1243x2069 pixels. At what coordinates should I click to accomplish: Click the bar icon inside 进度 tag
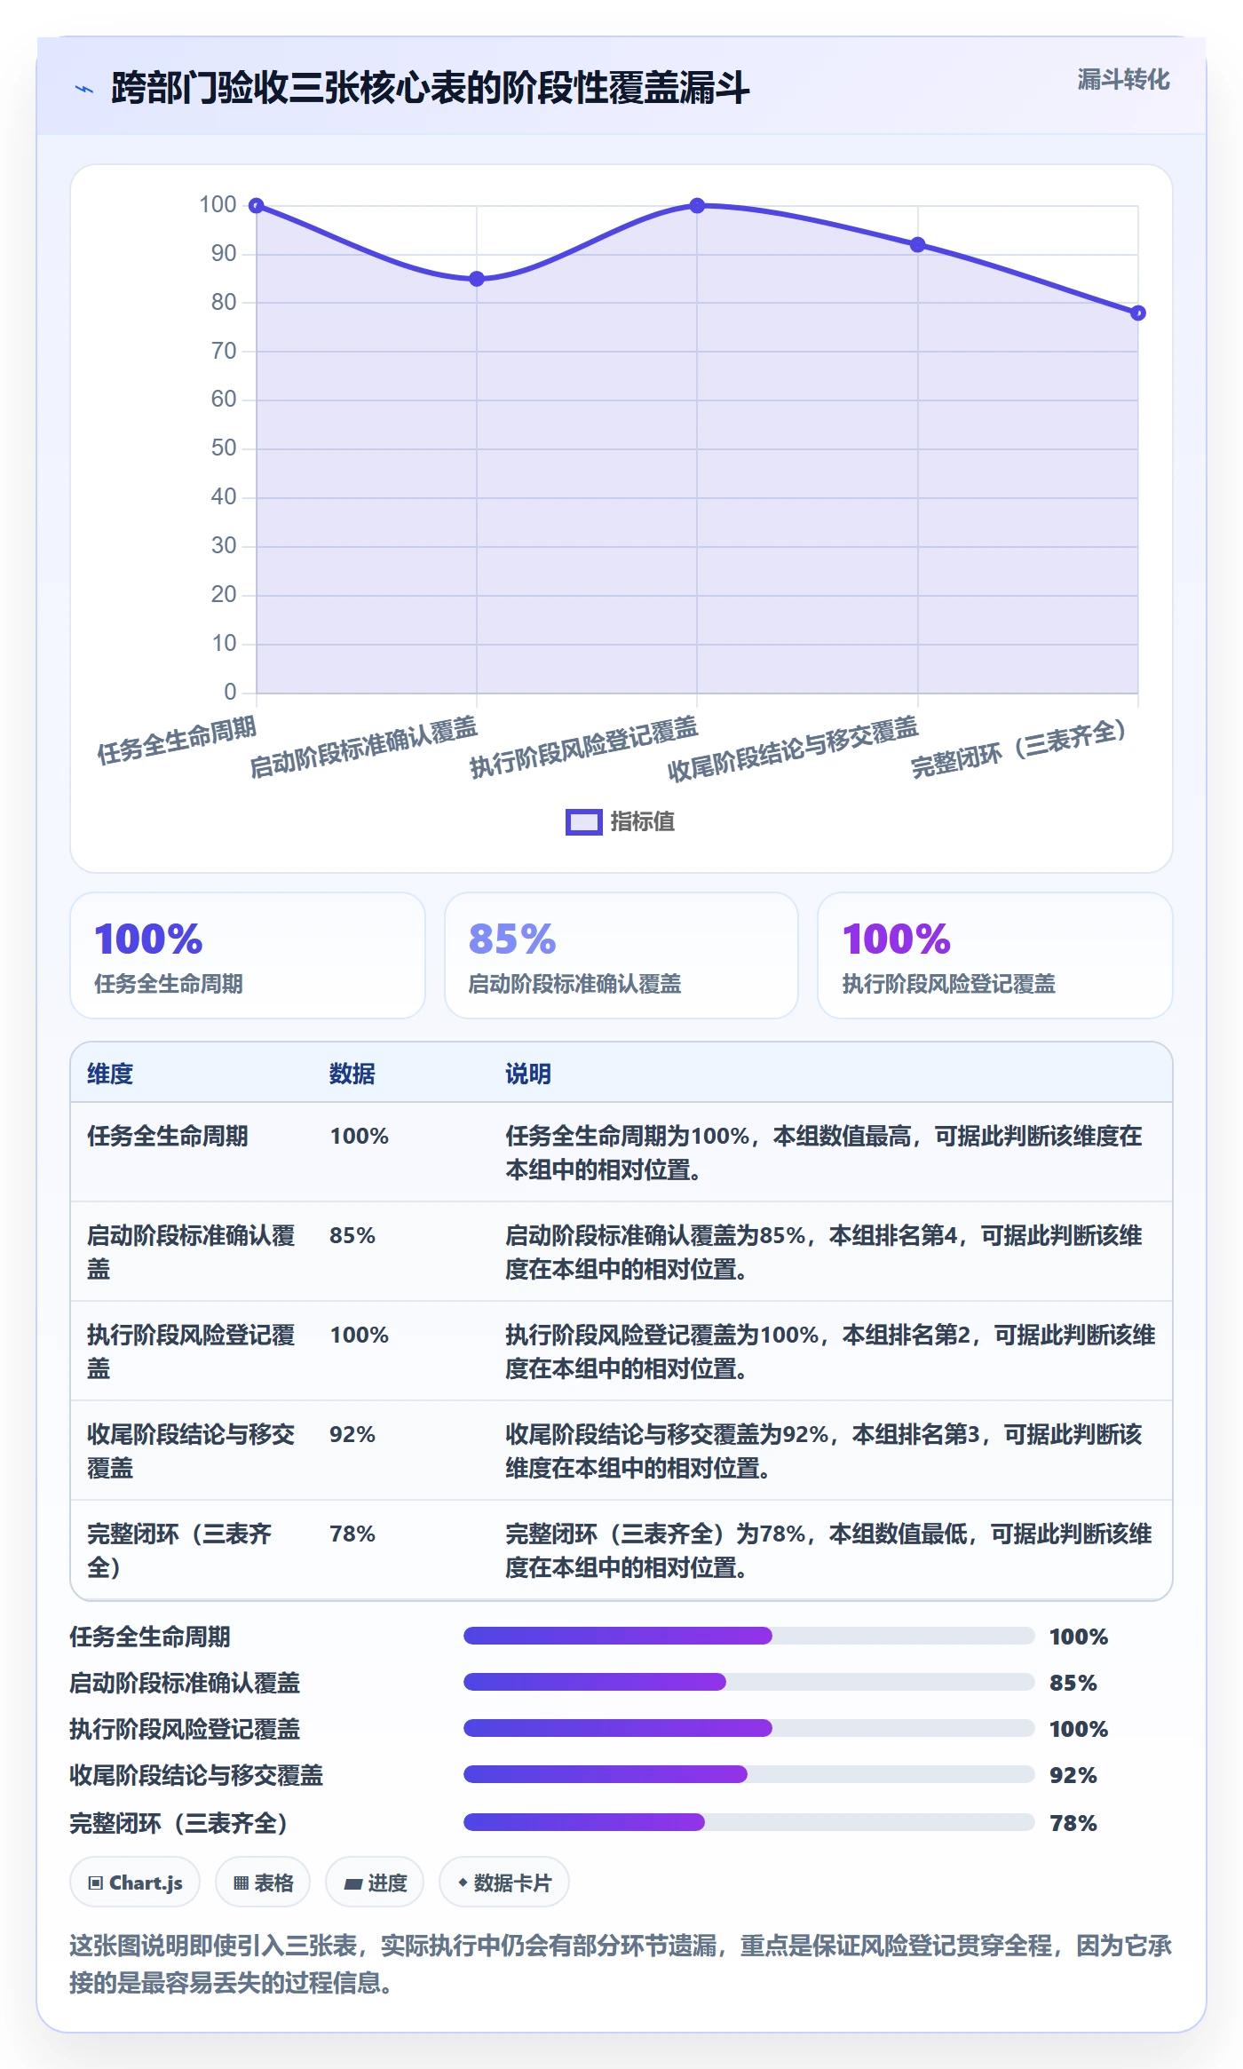(x=353, y=1883)
